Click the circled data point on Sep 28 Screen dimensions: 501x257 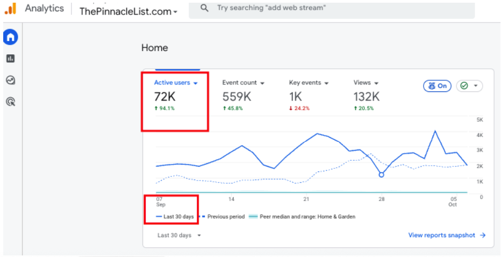click(381, 174)
